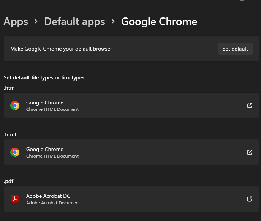Click the chevron after Default apps breadcrumb
The height and width of the screenshot is (221, 261).
pyautogui.click(x=113, y=22)
